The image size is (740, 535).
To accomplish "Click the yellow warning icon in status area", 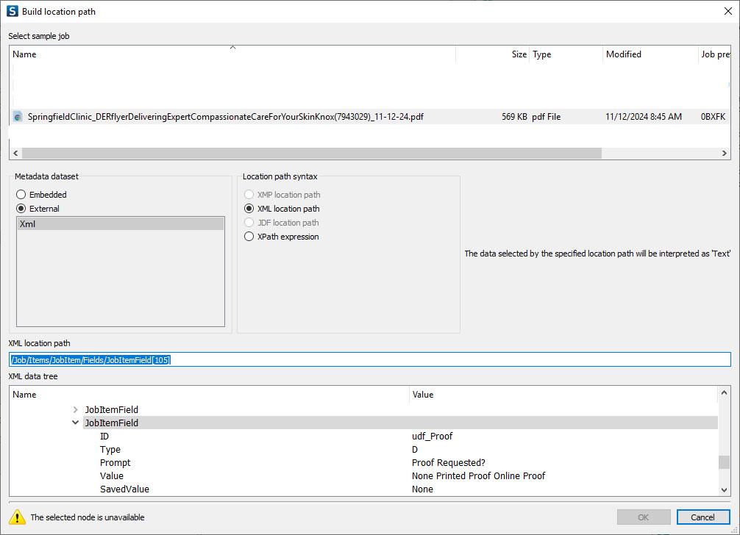I will click(17, 517).
